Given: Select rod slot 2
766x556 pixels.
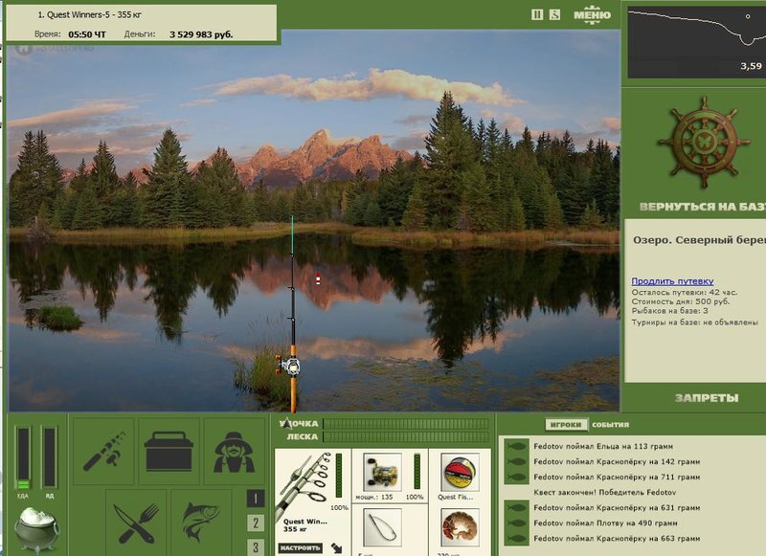Looking at the screenshot, I should click(x=256, y=523).
